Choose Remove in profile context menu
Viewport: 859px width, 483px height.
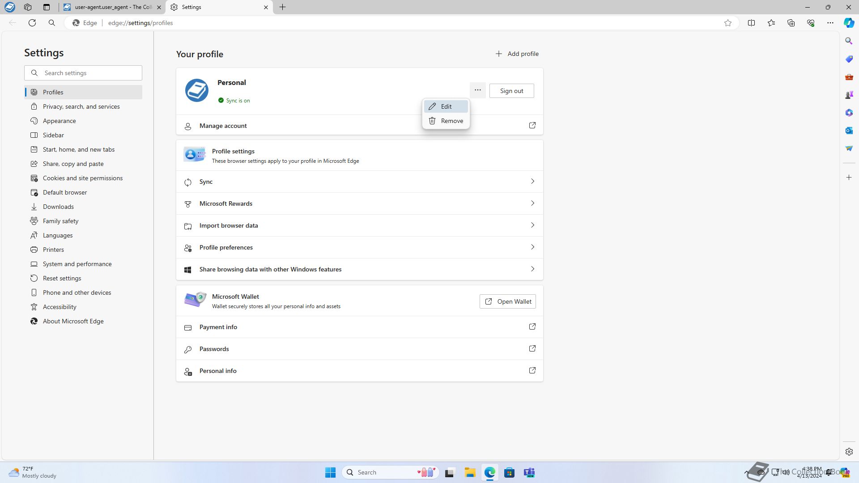coord(446,121)
